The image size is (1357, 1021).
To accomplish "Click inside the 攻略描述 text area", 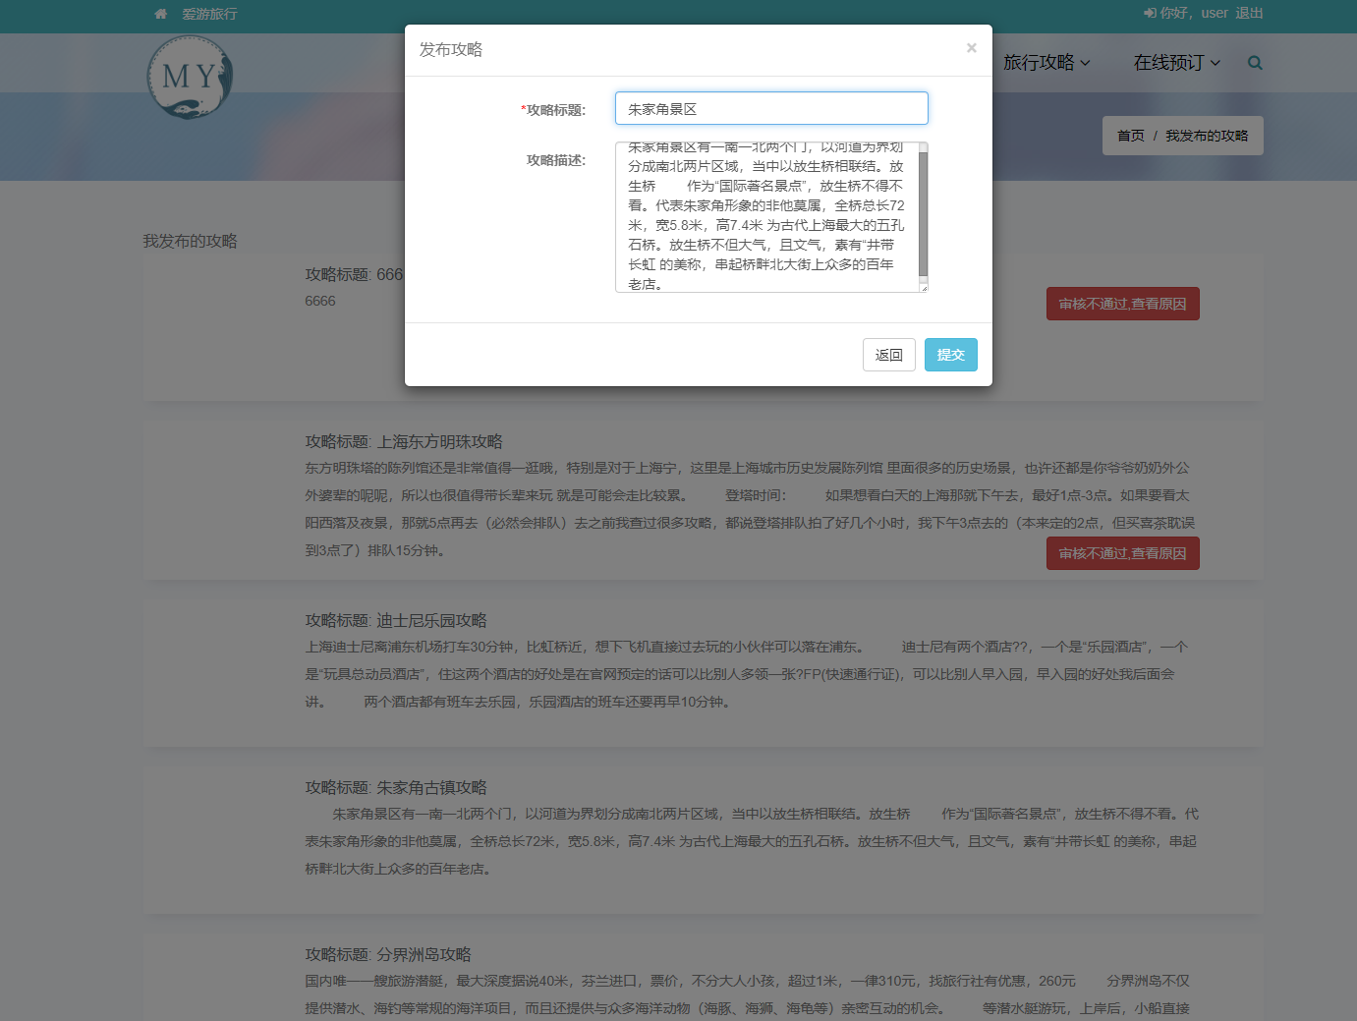I will pyautogui.click(x=766, y=216).
